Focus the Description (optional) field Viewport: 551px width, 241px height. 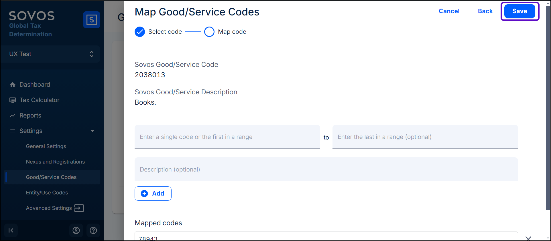pos(326,170)
